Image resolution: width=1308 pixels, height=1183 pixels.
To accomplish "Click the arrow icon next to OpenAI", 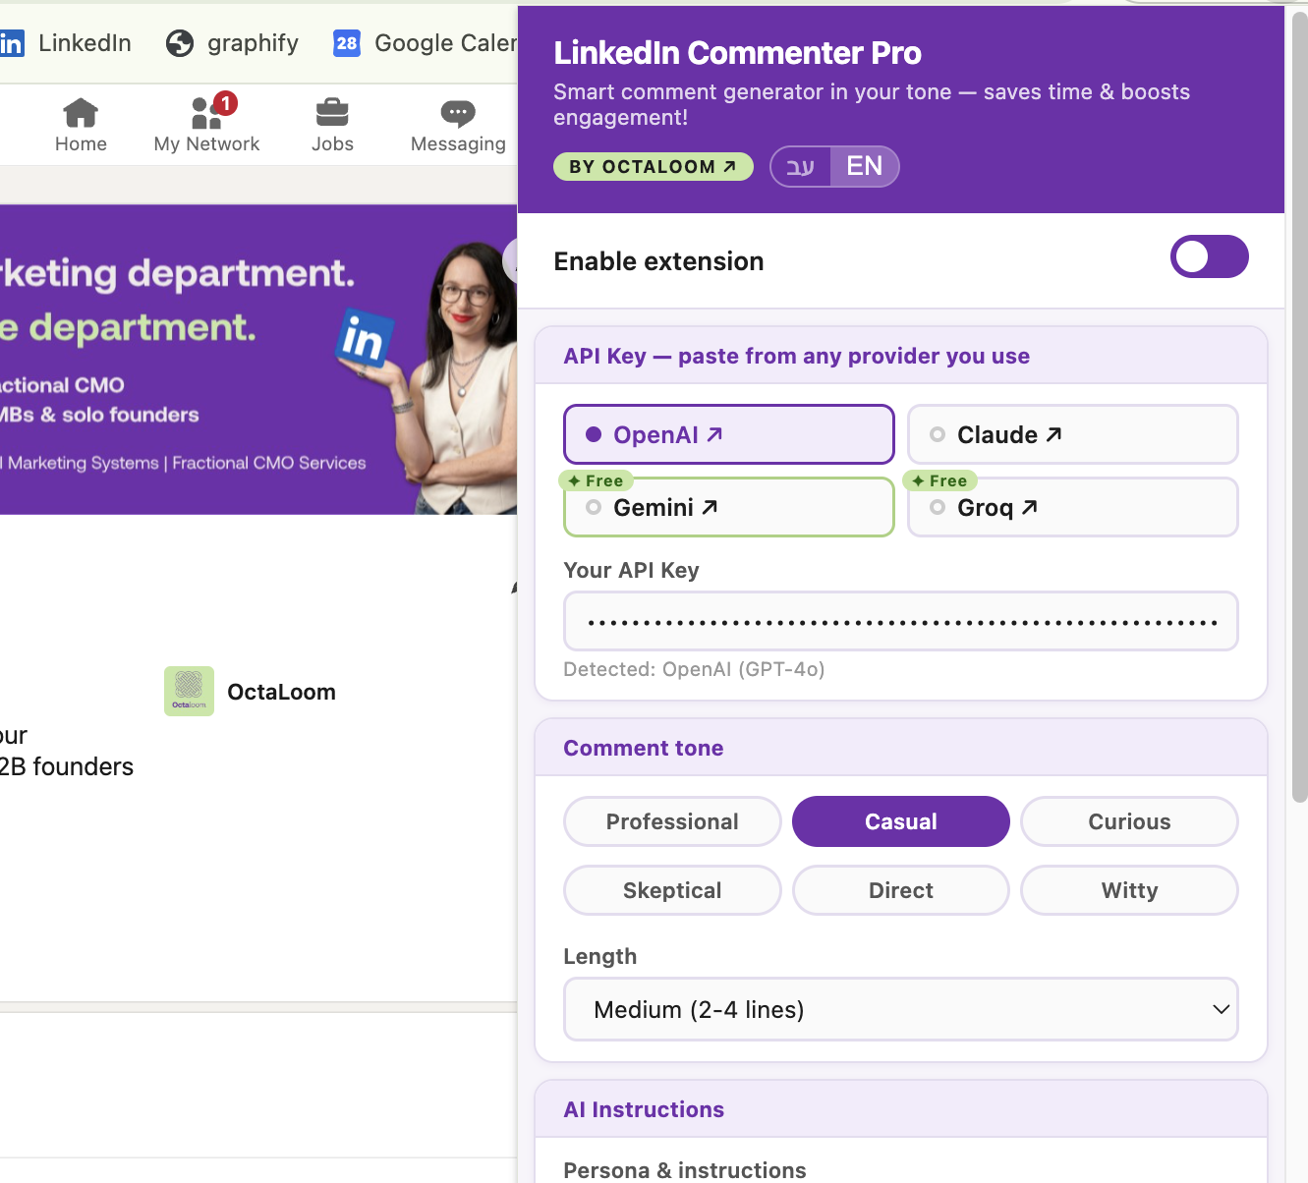I will 715,434.
